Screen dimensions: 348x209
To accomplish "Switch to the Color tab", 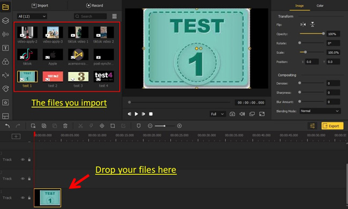I will coord(320,6).
